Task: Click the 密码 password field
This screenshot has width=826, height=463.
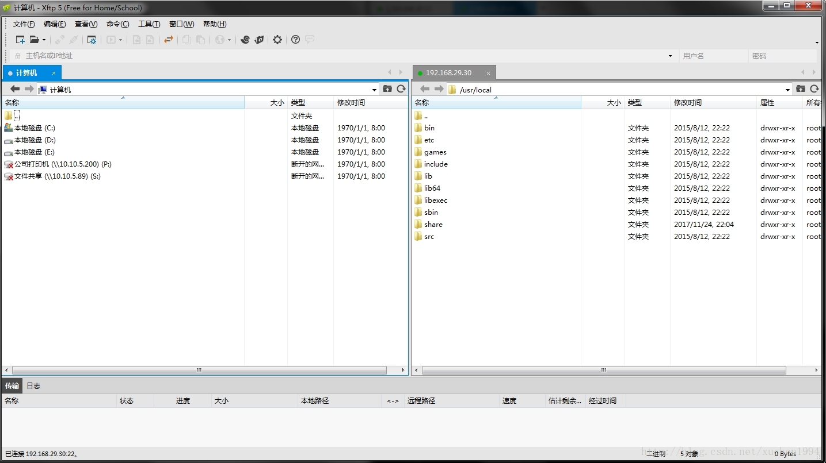Action: [782, 56]
